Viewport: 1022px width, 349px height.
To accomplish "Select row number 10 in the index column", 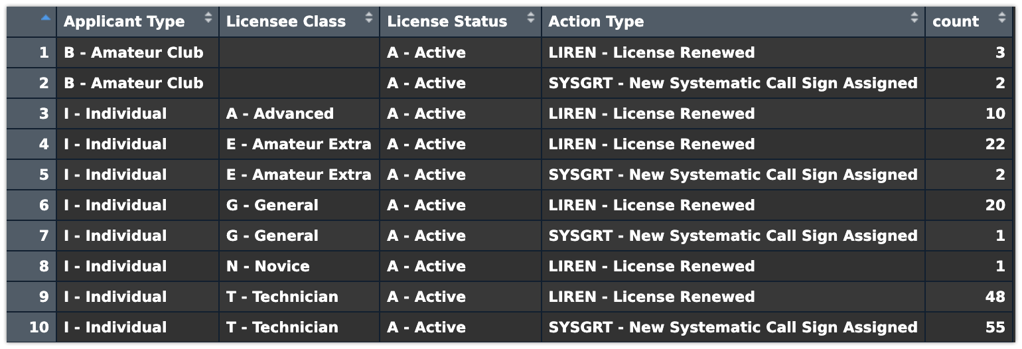I will coord(38,327).
